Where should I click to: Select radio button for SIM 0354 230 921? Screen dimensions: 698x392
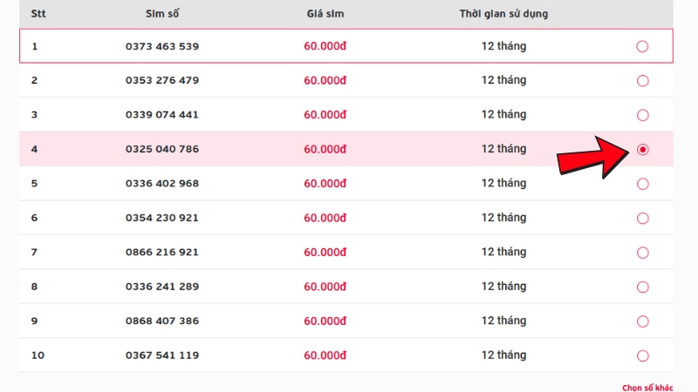[642, 219]
